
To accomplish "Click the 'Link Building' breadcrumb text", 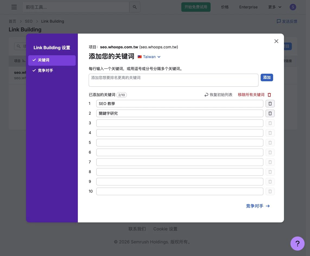I will pyautogui.click(x=53, y=21).
